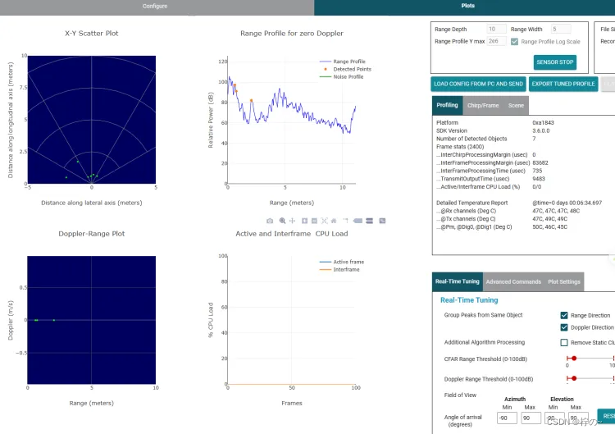Adjust Doppler Range Threshold slider handle

pyautogui.click(x=574, y=378)
